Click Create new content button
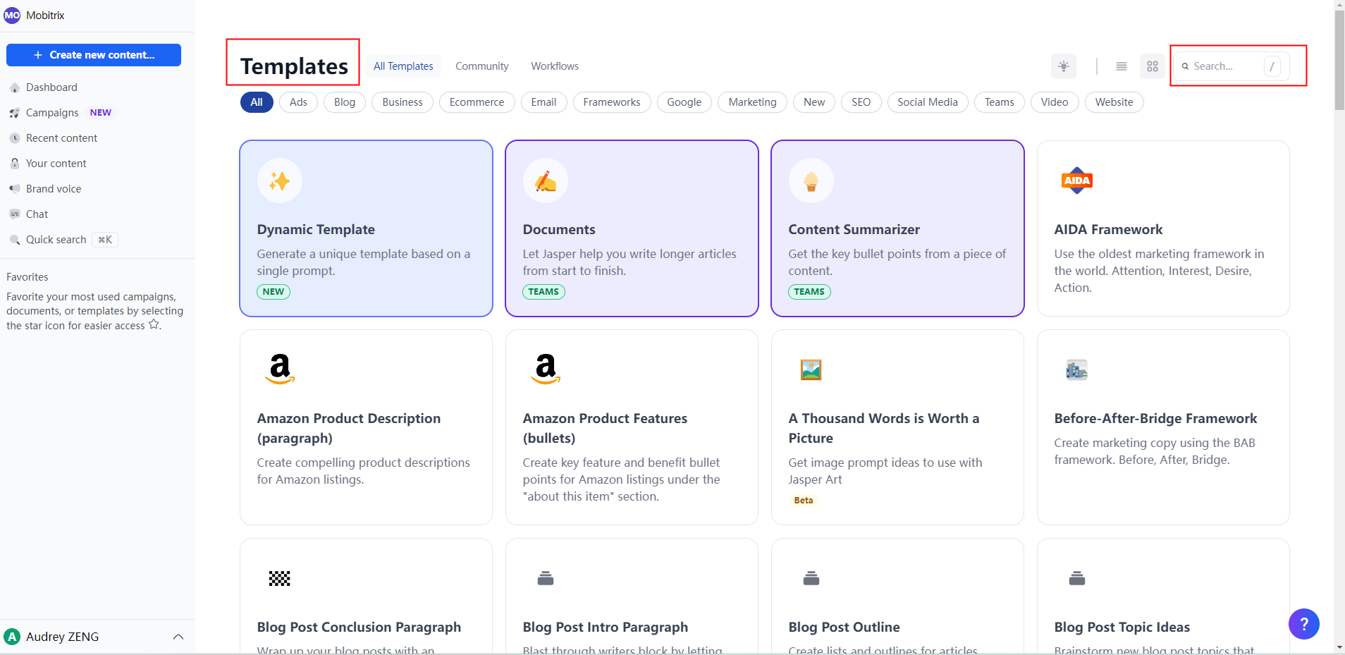This screenshot has width=1345, height=655. click(94, 55)
